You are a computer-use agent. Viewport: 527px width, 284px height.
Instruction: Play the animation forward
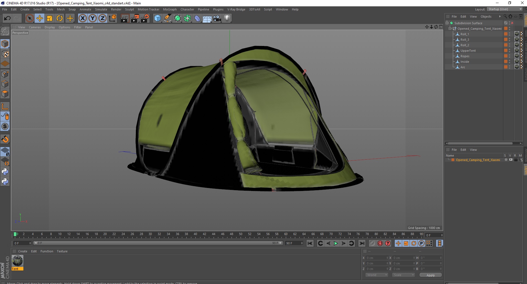[x=336, y=243]
